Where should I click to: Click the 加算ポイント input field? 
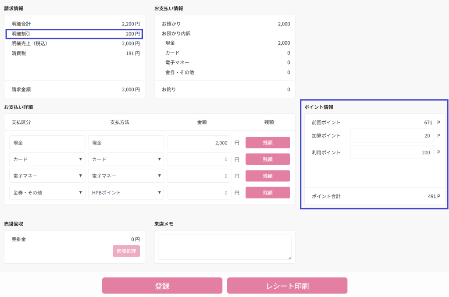pos(392,136)
